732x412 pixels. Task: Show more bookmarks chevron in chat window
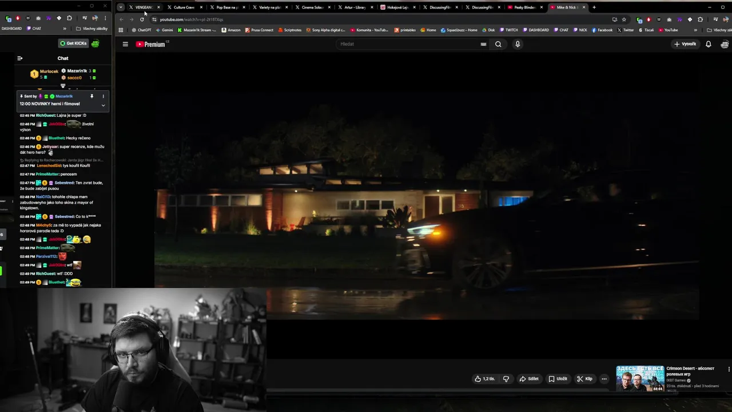tap(64, 29)
